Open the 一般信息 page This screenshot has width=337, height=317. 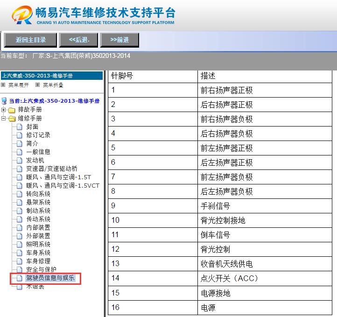click(38, 152)
